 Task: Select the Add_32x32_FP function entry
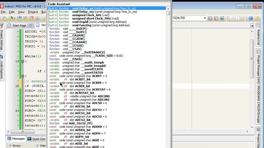pyautogui.click(x=107, y=123)
